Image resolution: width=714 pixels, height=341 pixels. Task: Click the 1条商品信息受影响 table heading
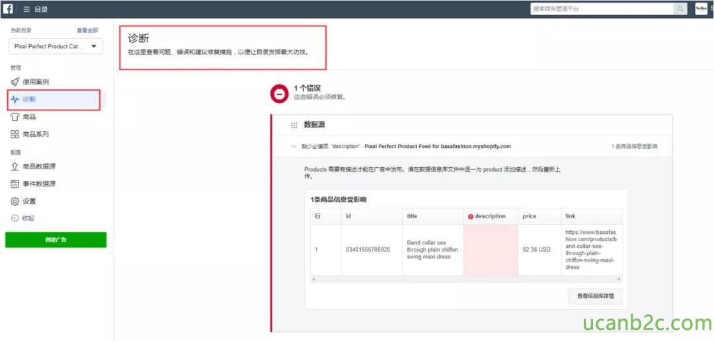coord(338,200)
